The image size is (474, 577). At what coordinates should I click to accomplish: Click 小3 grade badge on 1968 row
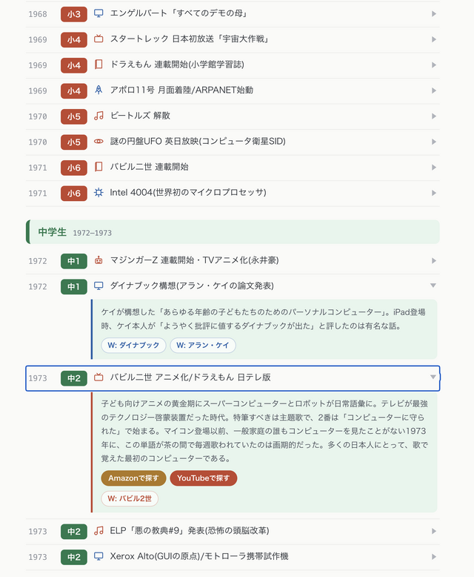click(74, 14)
